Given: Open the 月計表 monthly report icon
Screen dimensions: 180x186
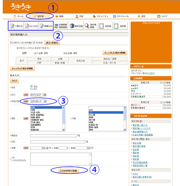Looking at the screenshot, I should [x=121, y=26].
